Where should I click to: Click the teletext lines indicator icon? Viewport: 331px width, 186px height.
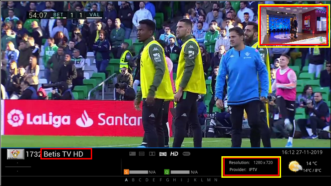(142, 154)
